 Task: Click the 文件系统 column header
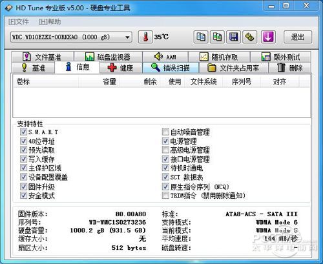203,81
